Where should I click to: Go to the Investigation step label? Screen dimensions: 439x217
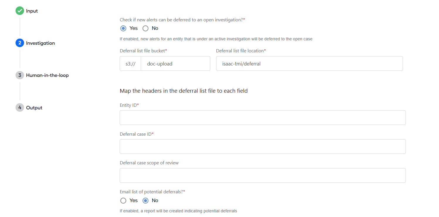40,43
